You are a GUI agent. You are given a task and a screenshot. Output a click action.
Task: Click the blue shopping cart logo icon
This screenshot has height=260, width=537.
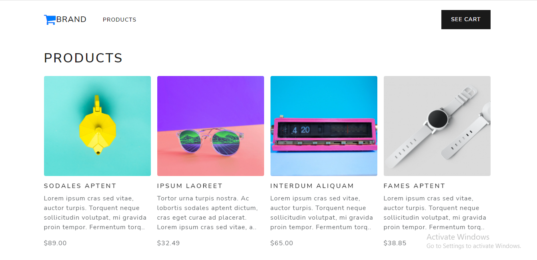[x=50, y=20]
